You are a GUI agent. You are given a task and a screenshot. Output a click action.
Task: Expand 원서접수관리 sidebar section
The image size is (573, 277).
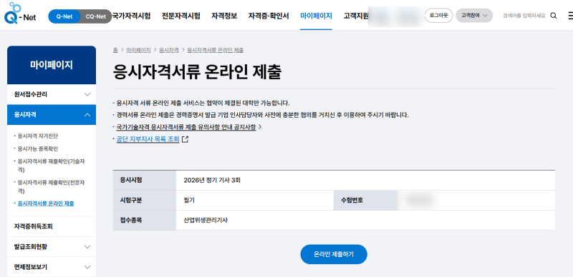pos(52,94)
